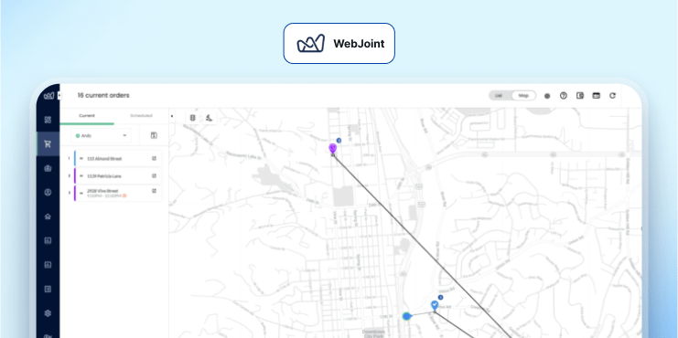Click the purple map pin marker

(332, 149)
